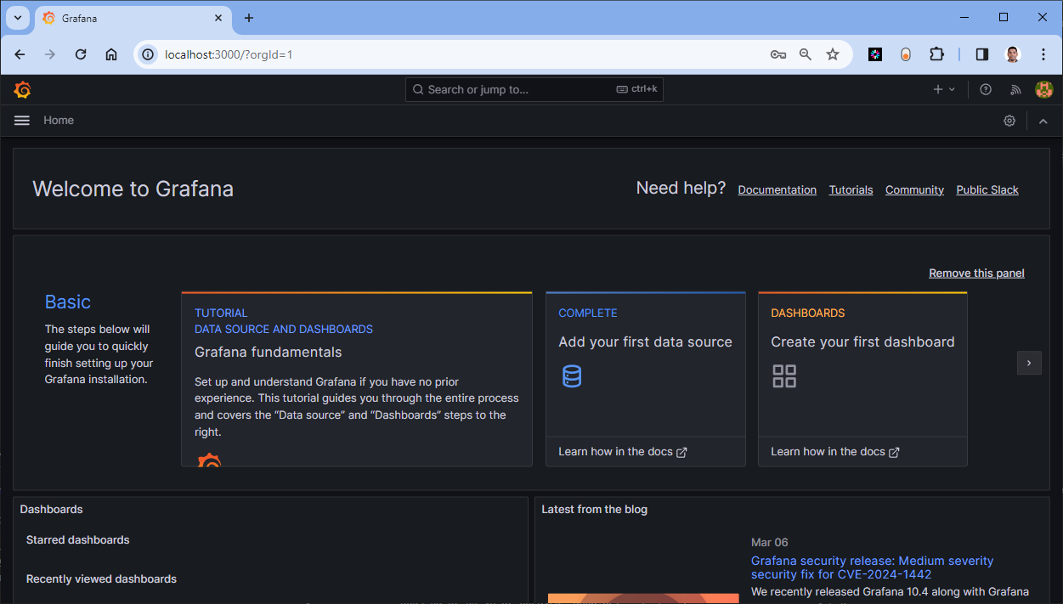Screen dimensions: 1063x604
Task: Open the Public Slack link
Action: click(x=987, y=189)
